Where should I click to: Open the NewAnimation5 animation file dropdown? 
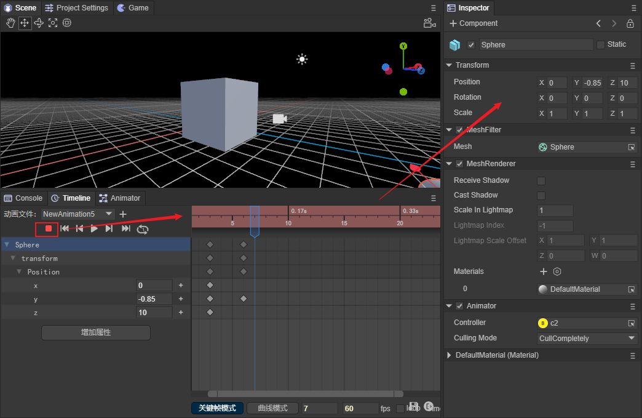77,214
